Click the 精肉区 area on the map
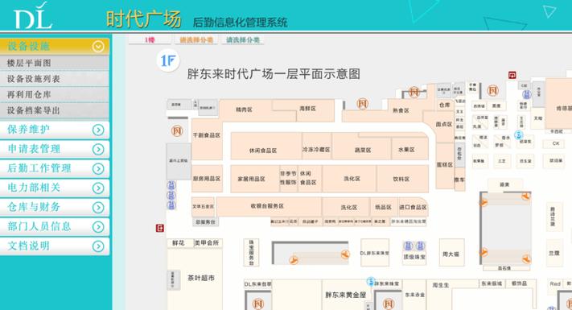This screenshot has width=572, height=310. click(x=245, y=110)
